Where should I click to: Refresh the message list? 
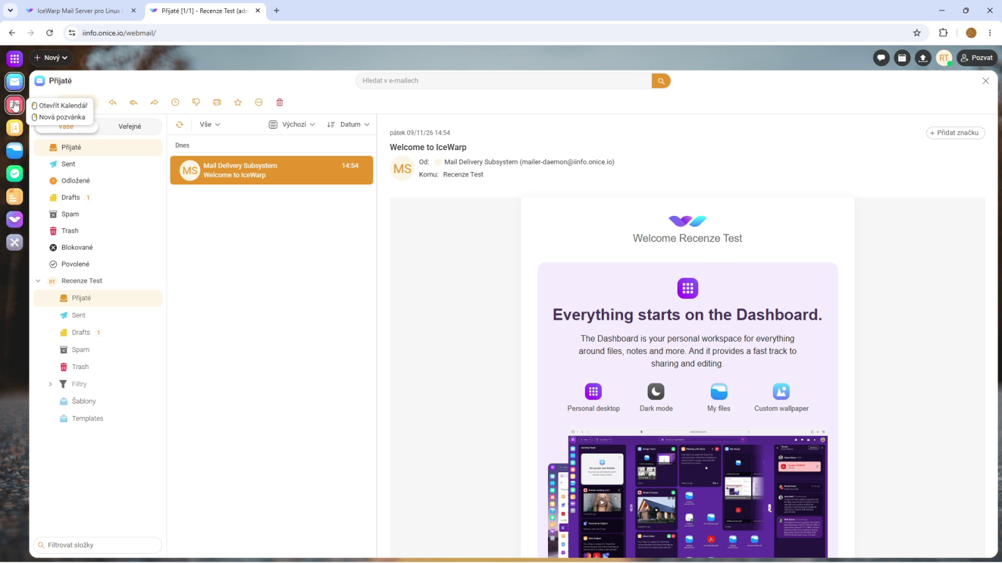180,124
